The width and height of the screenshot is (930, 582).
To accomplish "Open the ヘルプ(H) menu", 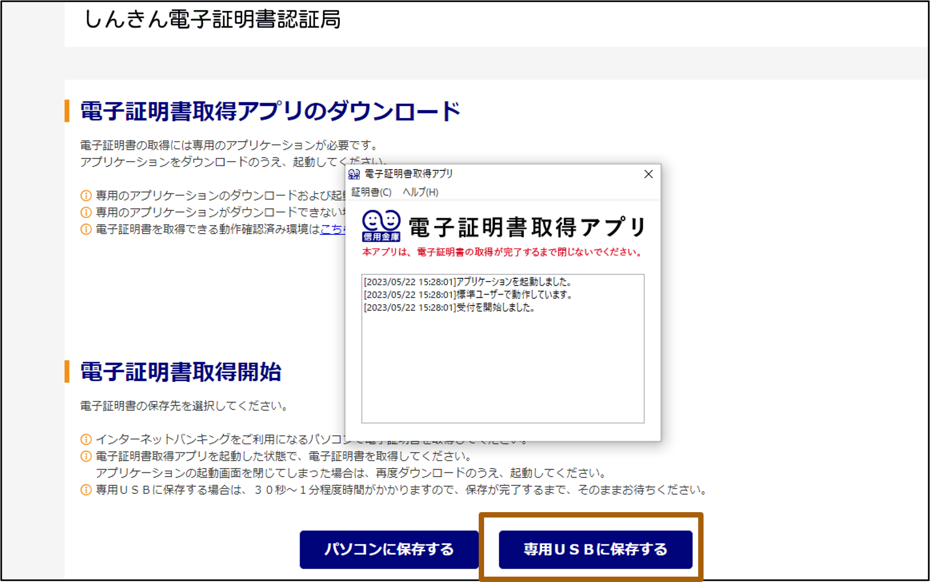I will pyautogui.click(x=421, y=192).
